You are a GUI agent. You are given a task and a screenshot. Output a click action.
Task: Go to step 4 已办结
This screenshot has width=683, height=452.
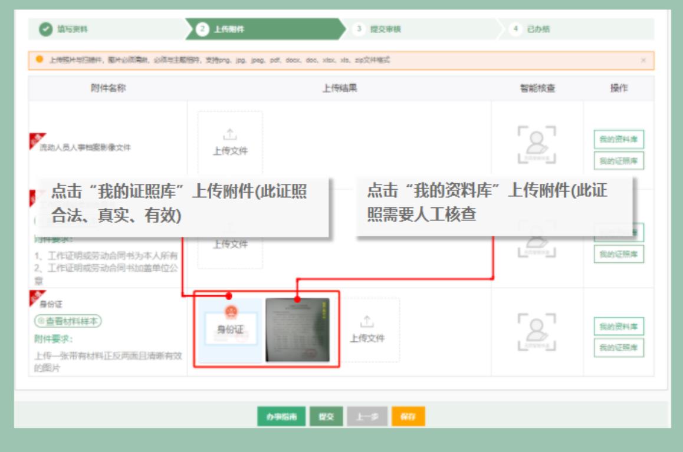point(531,29)
